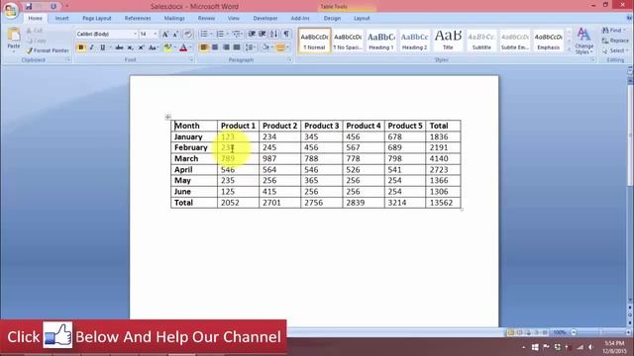
Task: Expand the Styles gallery with More arrow
Action: (570, 48)
